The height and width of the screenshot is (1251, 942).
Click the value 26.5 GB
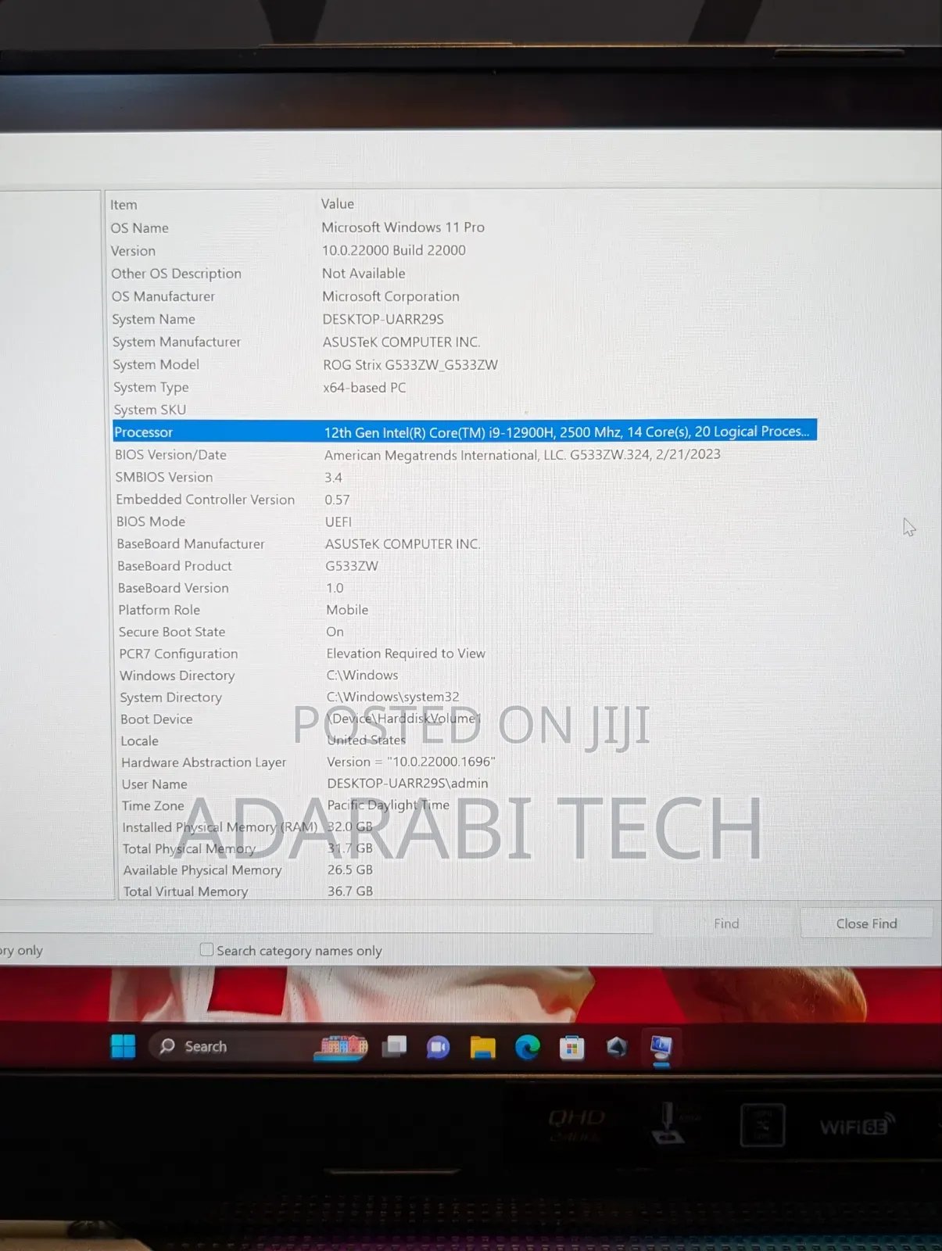349,869
